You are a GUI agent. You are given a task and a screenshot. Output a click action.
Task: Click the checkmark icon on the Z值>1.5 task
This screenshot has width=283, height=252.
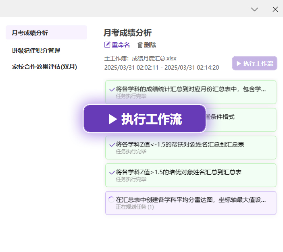click(x=112, y=172)
